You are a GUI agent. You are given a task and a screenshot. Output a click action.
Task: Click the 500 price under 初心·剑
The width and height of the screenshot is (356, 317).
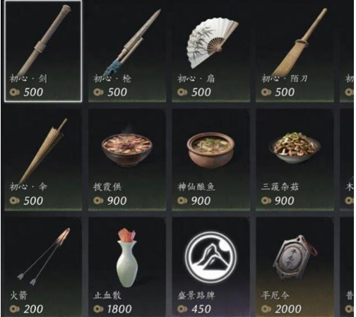[x=33, y=92]
